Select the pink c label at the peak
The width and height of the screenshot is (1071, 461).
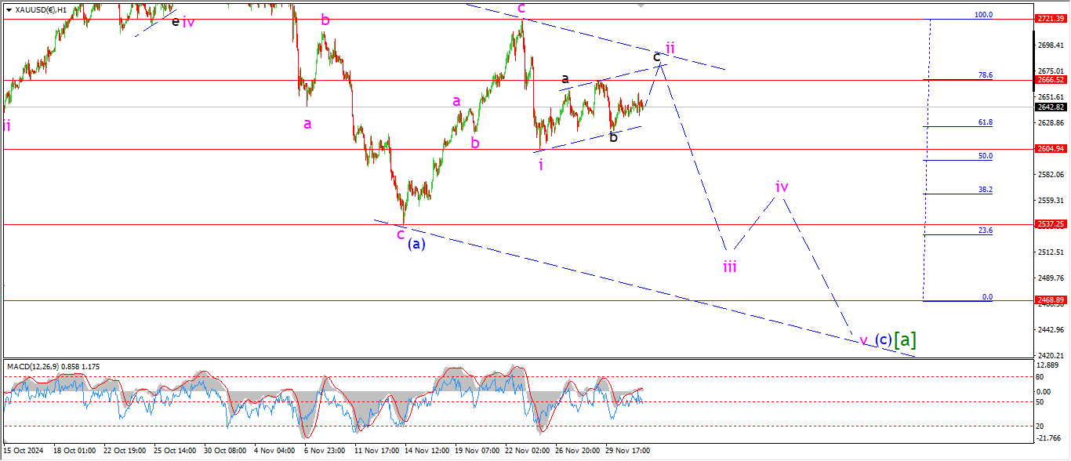click(x=521, y=9)
